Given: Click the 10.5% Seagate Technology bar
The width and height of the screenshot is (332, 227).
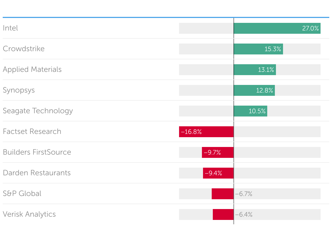Looking at the screenshot, I should pyautogui.click(x=250, y=111).
